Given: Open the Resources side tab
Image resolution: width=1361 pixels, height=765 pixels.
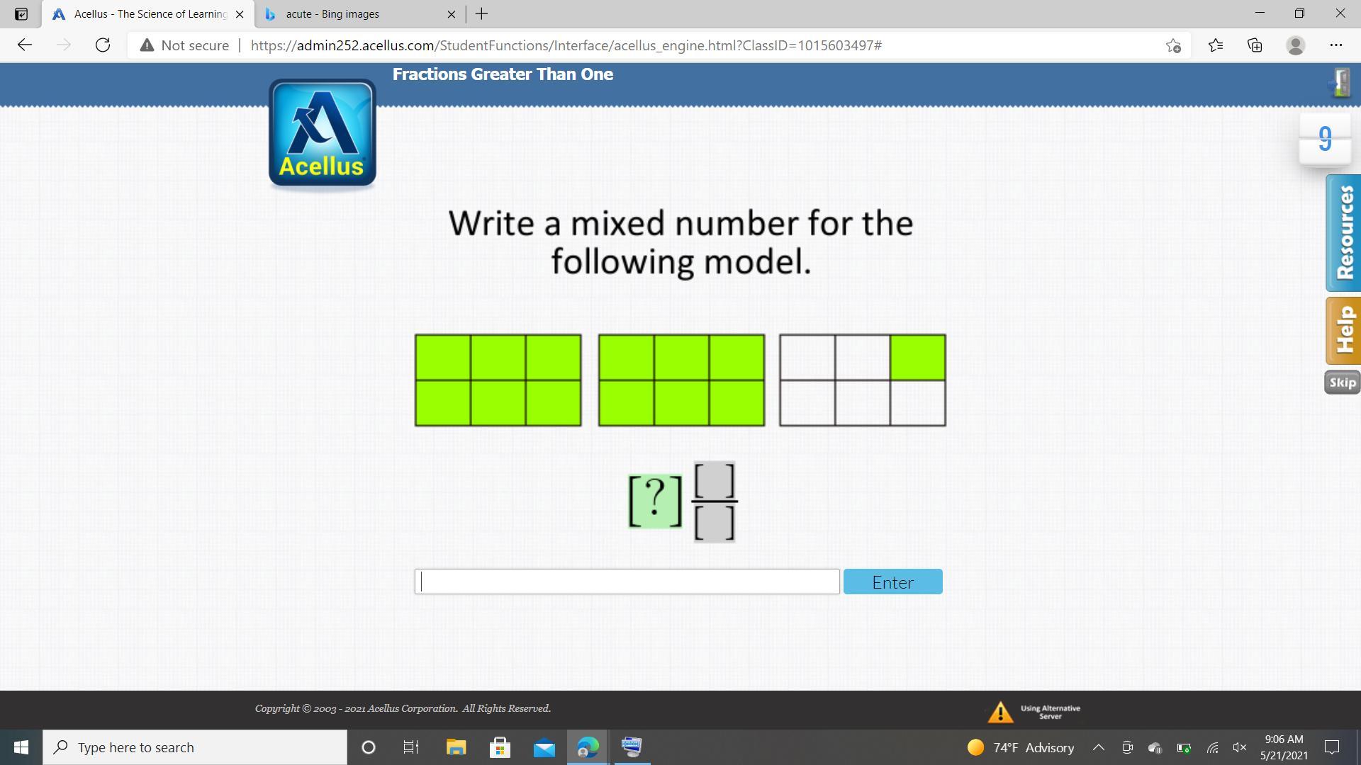Looking at the screenshot, I should [1343, 233].
